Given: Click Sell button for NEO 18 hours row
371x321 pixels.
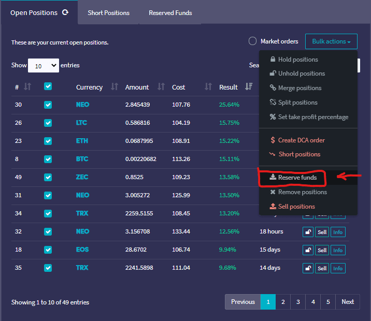Looking at the screenshot, I should pos(322,232).
